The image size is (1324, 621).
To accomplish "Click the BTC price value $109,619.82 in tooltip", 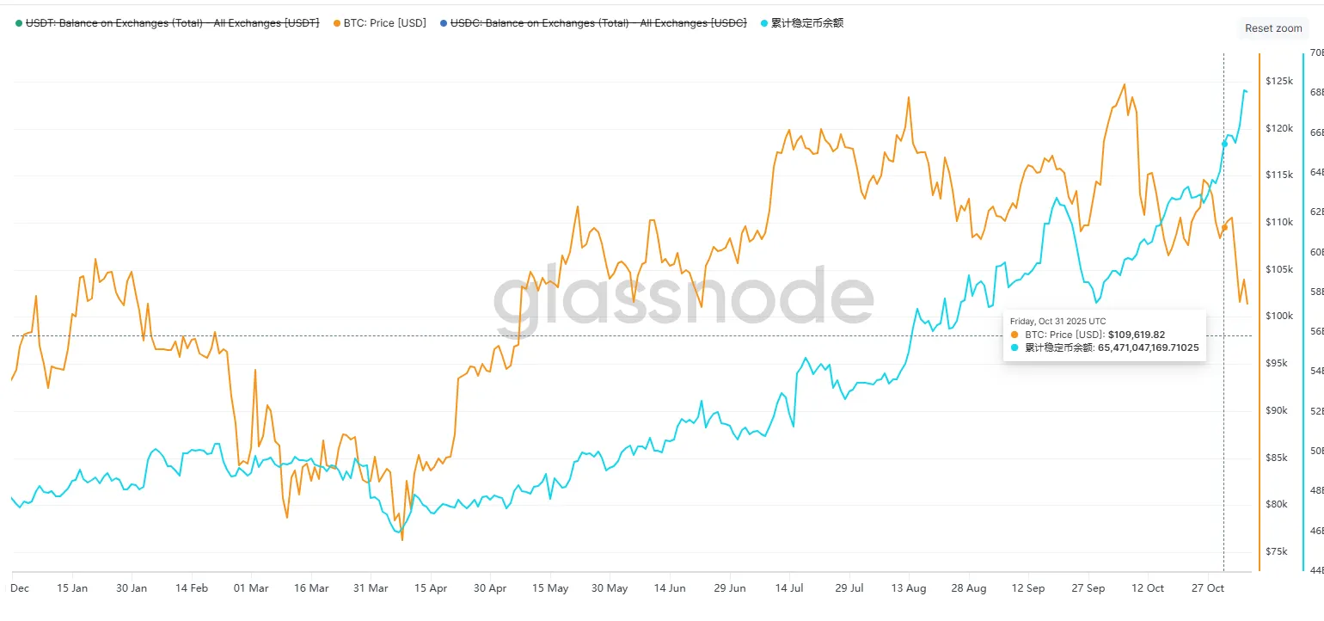I will (1137, 335).
